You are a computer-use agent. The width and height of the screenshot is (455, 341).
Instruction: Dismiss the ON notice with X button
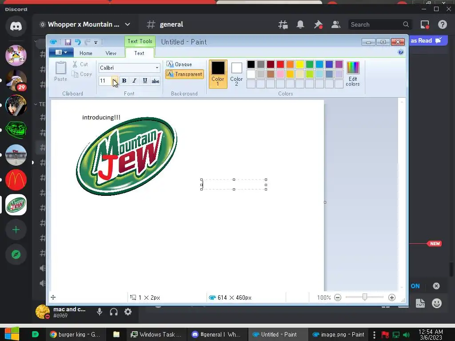[x=436, y=286]
